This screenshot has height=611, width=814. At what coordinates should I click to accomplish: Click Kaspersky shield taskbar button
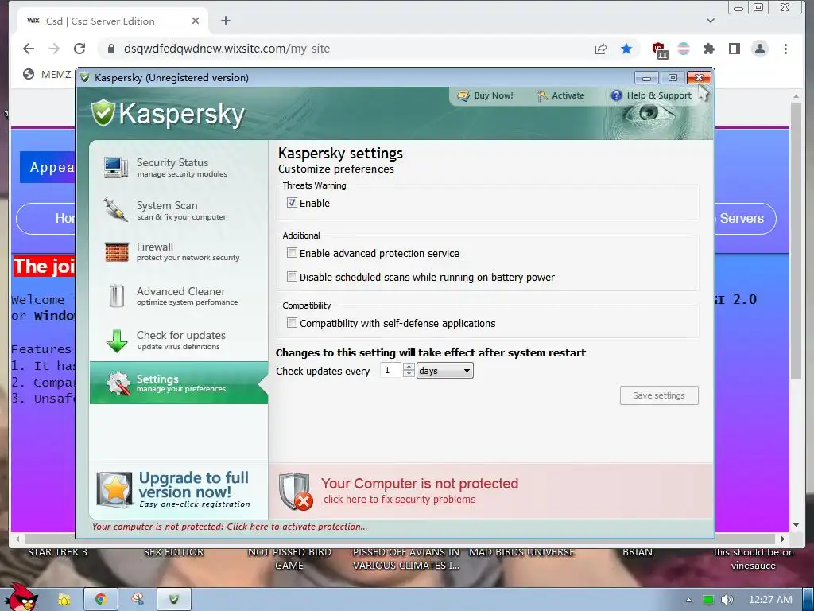click(x=174, y=599)
